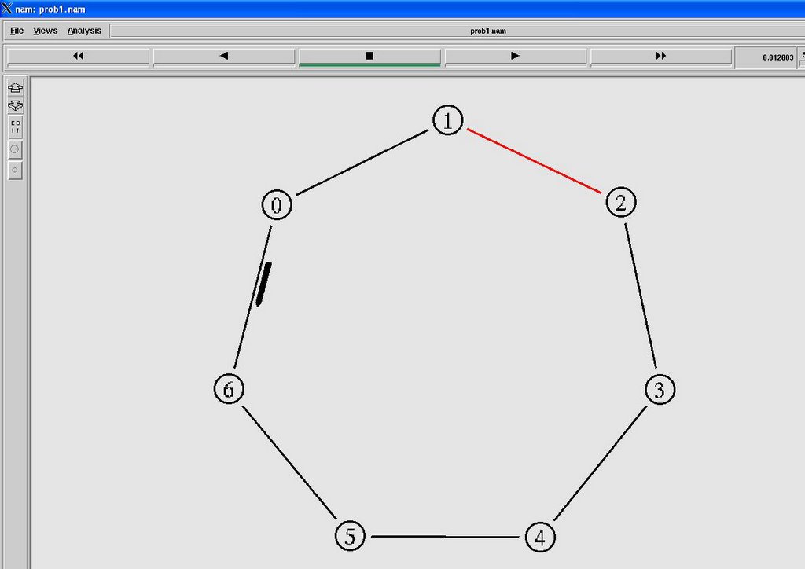Select the larger node size circle icon
Screen dimensions: 805x569
point(15,149)
